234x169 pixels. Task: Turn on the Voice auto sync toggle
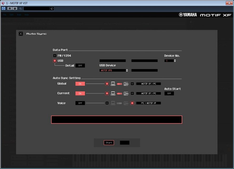[80, 103]
